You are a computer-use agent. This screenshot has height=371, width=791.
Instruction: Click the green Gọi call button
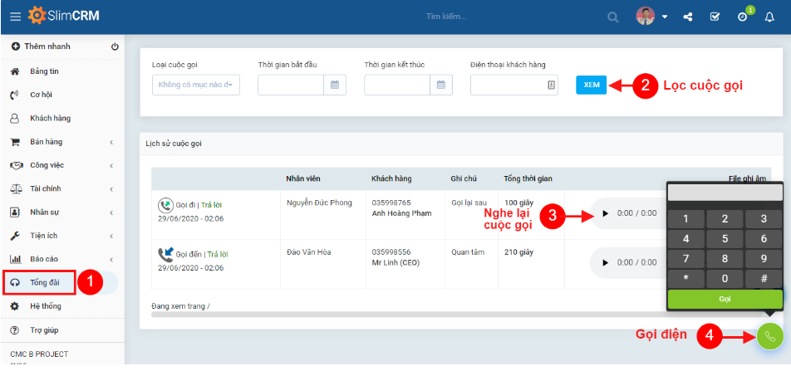click(725, 300)
